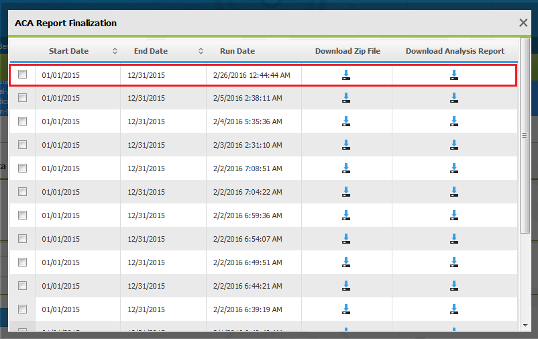Download analysis report for 2/26/2016 12:44:44 AM run
This screenshot has height=339, width=538.
point(454,75)
